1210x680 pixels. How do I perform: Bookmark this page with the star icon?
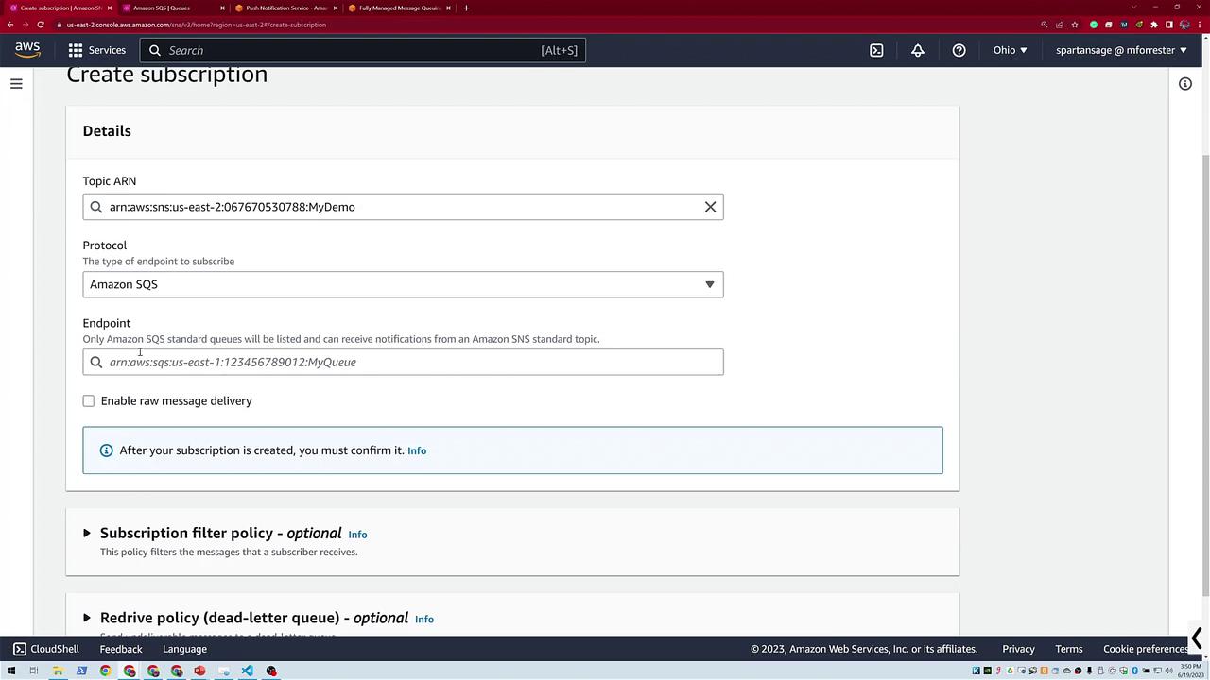pos(1075,25)
